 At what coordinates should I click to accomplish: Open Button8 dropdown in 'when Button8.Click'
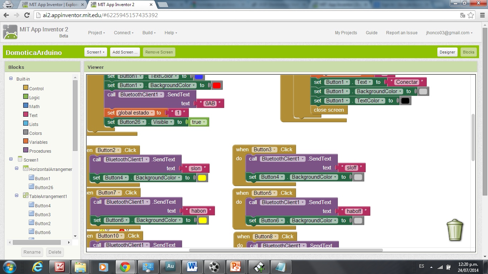[x=266, y=237]
